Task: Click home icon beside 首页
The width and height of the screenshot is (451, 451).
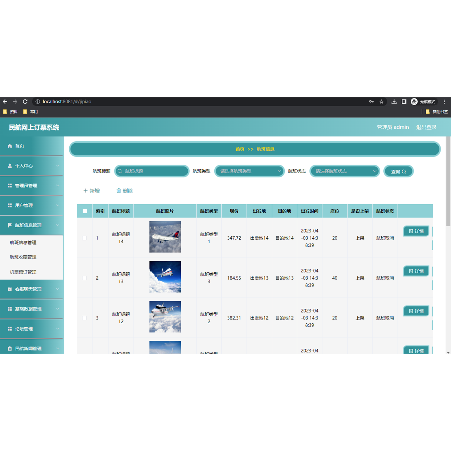Action: coord(10,146)
